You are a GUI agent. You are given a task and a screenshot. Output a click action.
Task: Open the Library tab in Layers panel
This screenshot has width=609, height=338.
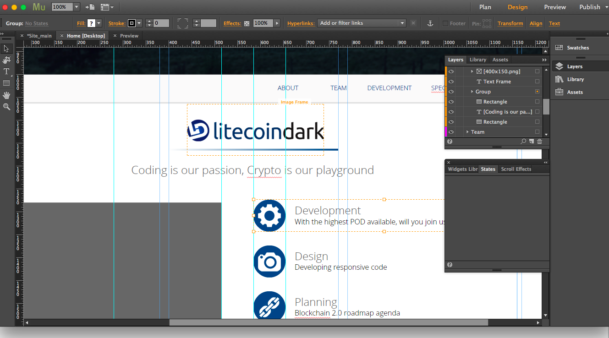[478, 60]
